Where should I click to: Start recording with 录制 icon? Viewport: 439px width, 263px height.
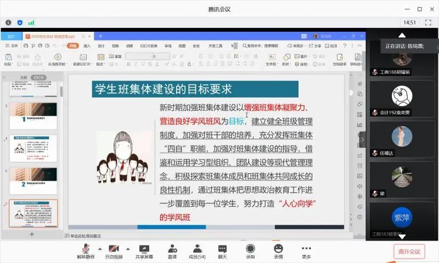250,250
